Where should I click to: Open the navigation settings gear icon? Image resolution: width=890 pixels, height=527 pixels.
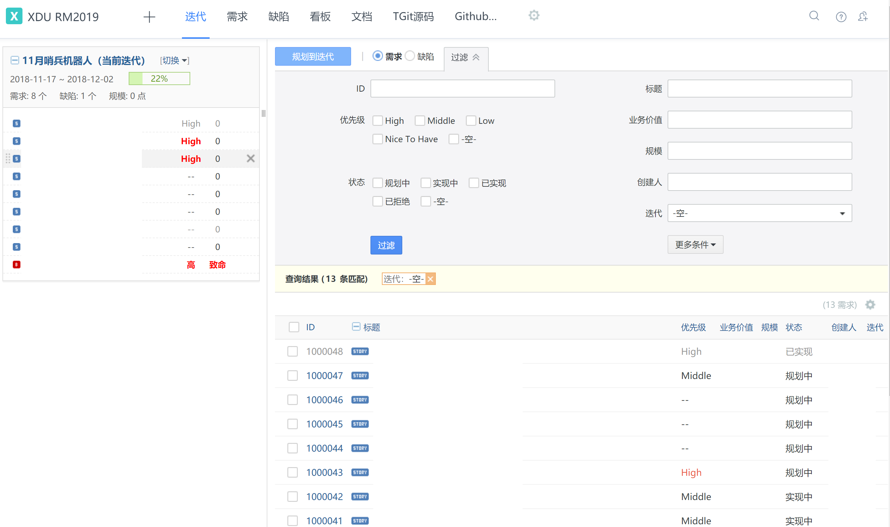534,15
